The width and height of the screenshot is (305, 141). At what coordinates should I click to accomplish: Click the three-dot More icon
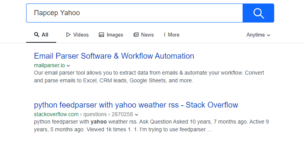[165, 35]
